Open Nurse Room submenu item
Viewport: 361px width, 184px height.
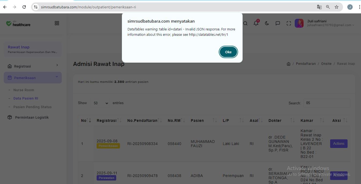click(24, 90)
